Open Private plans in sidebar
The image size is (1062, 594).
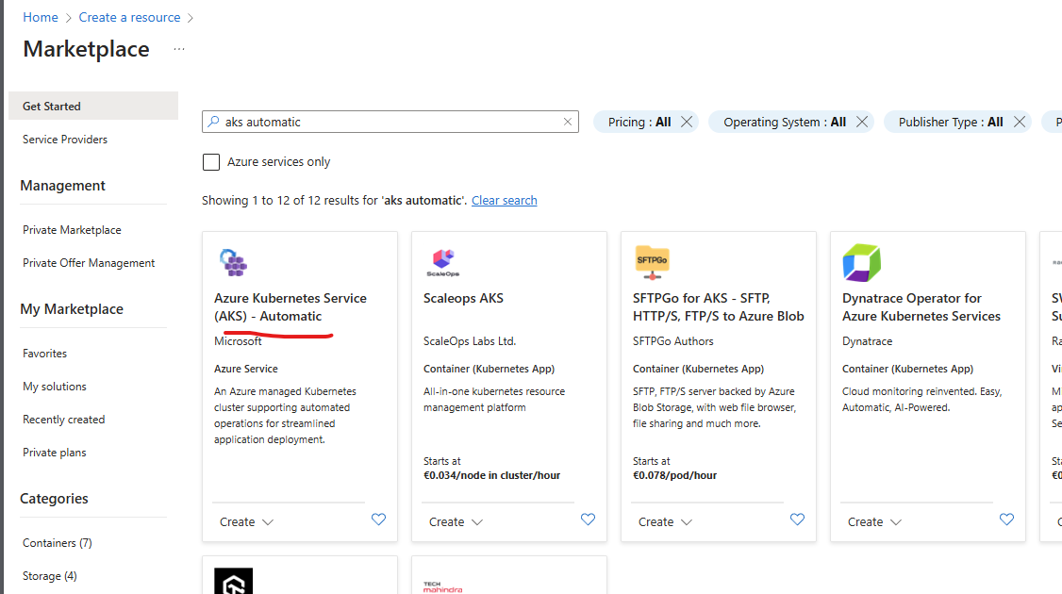tap(54, 453)
